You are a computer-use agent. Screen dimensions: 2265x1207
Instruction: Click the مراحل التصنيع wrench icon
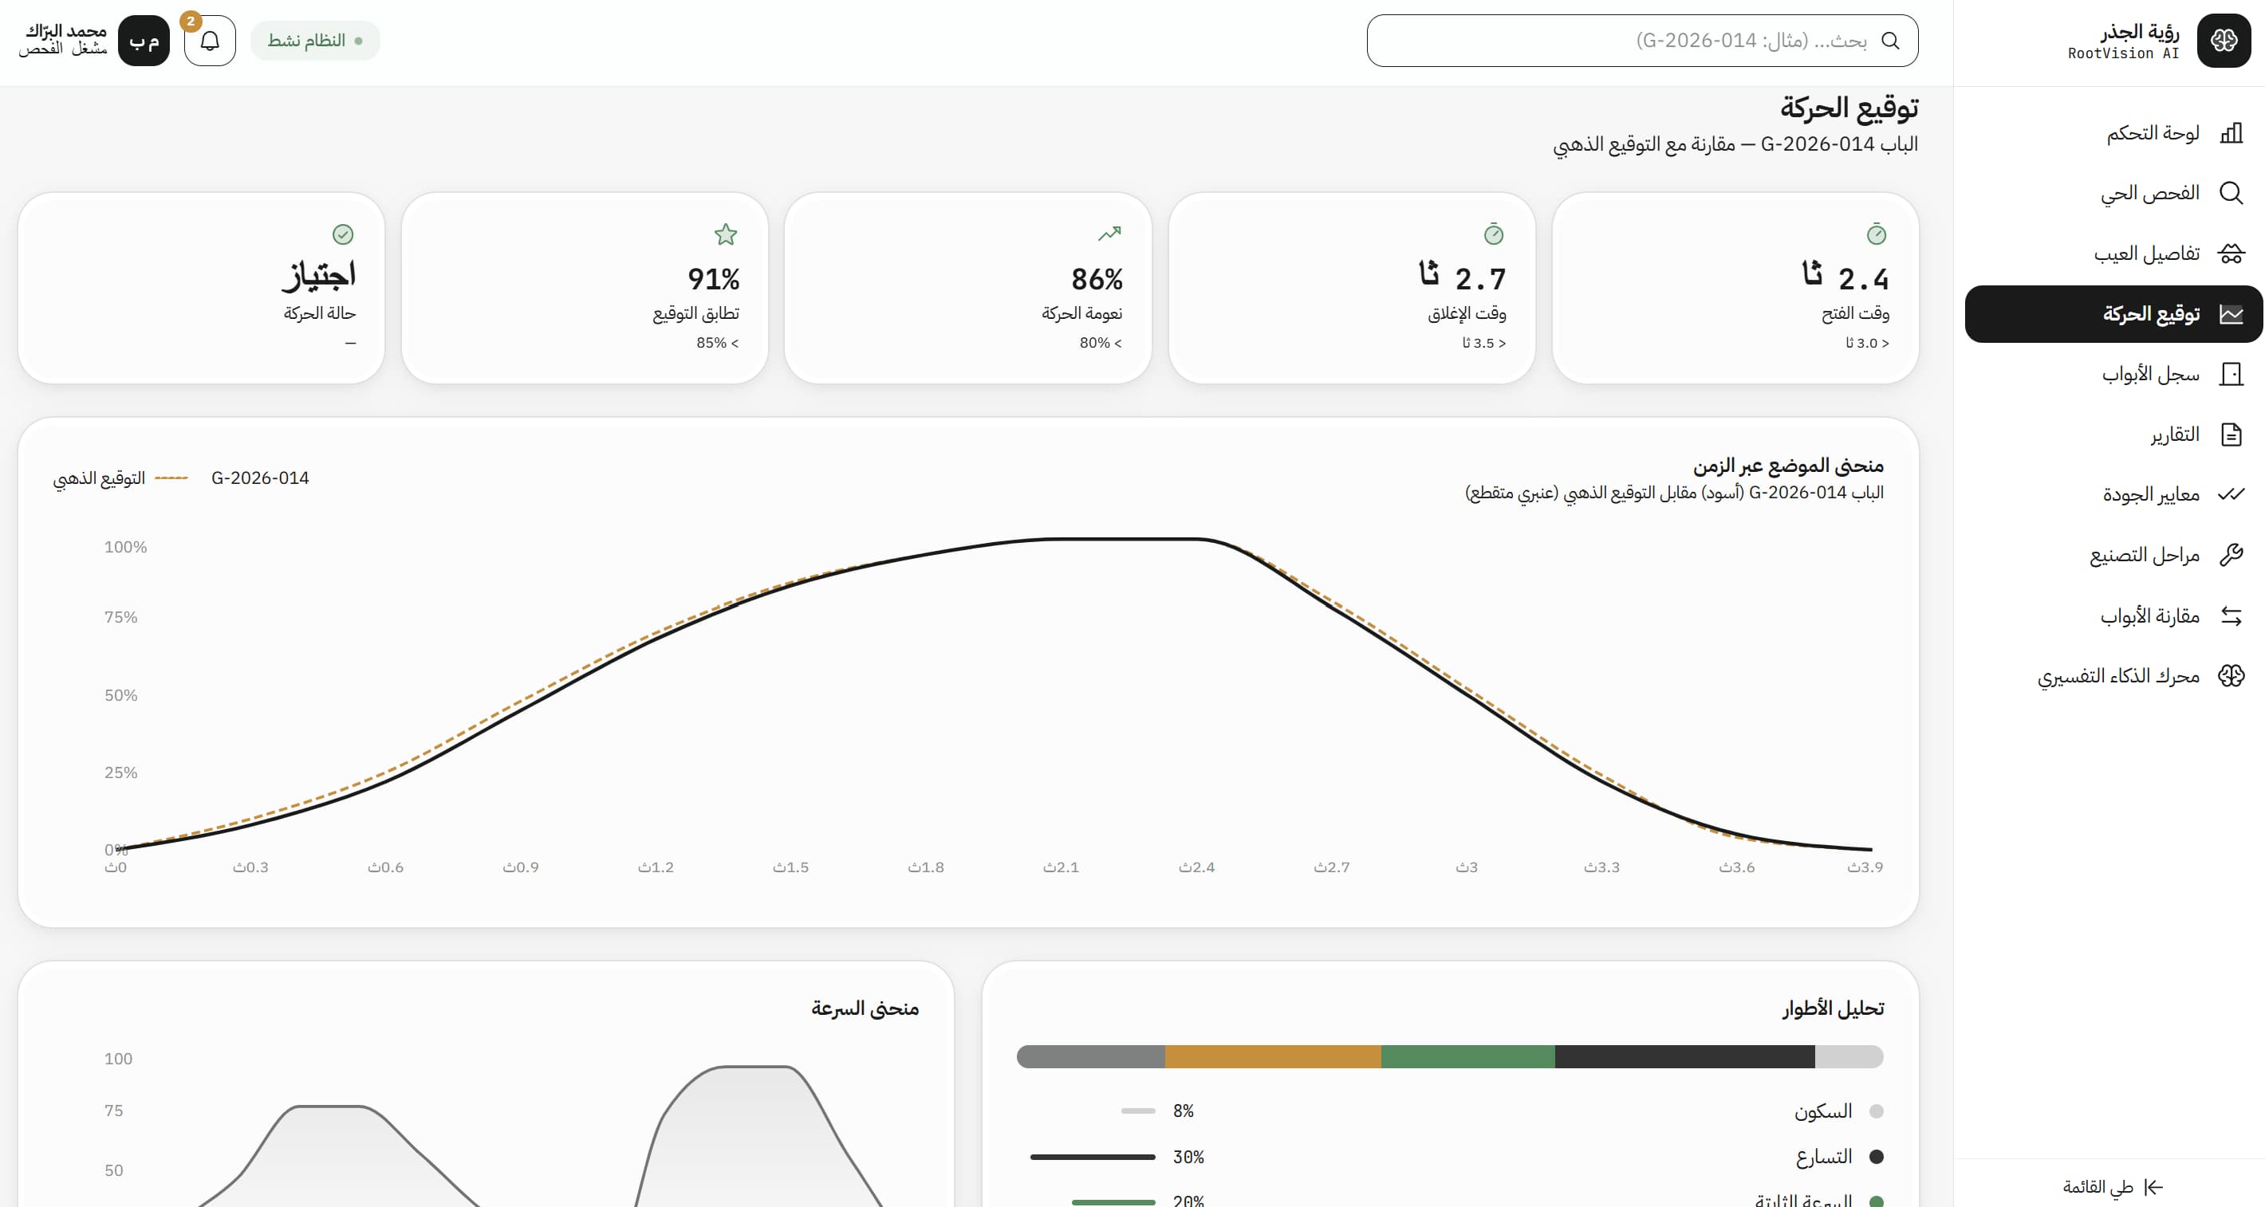2231,555
